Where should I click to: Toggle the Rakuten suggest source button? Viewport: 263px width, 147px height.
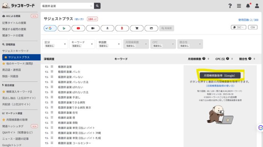(122, 28)
